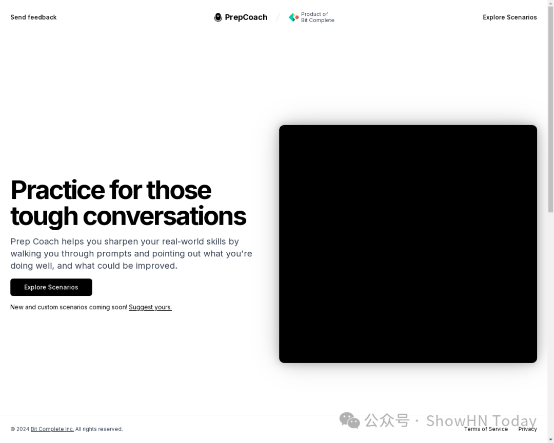Open the Privacy footer link
Viewport: 554px width, 443px height.
click(x=527, y=429)
